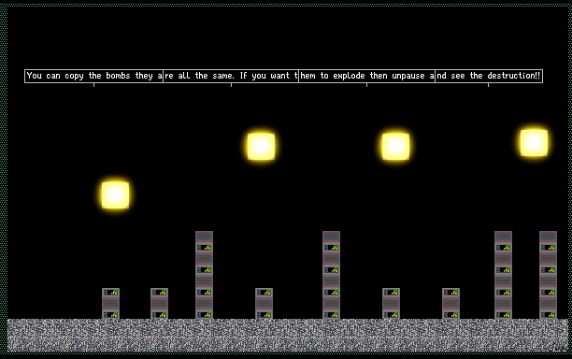The image size is (572, 359).
Task: Select the third glowing yellow block from left
Action: [x=395, y=146]
